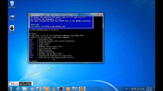Open the network signal tray icon
Screen dimensions: 163x91
[141, 89]
